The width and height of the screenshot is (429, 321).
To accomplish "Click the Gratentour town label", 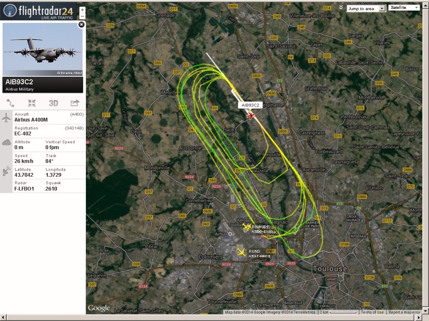I will (316, 89).
